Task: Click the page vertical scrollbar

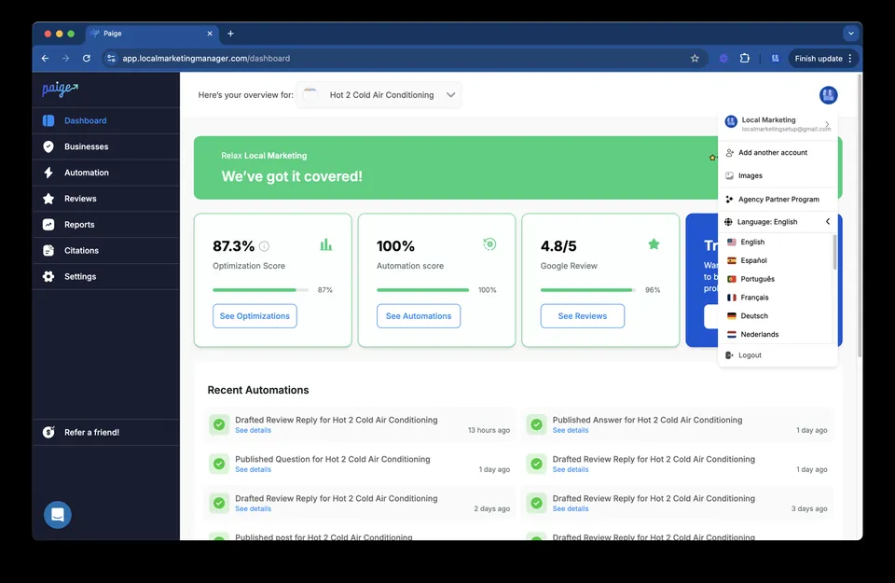Action: click(x=859, y=216)
